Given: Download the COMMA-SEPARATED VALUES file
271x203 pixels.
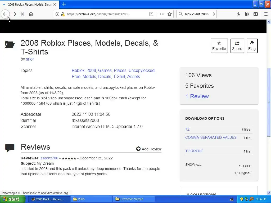Looking at the screenshot, I should click(x=211, y=137).
